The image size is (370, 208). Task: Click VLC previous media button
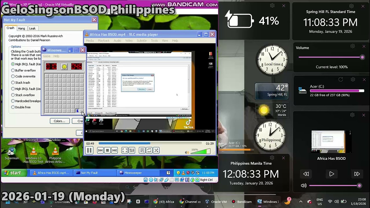[x=100, y=150]
